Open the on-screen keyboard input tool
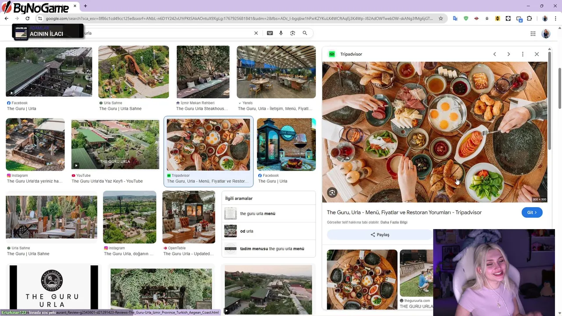 pos(270,33)
